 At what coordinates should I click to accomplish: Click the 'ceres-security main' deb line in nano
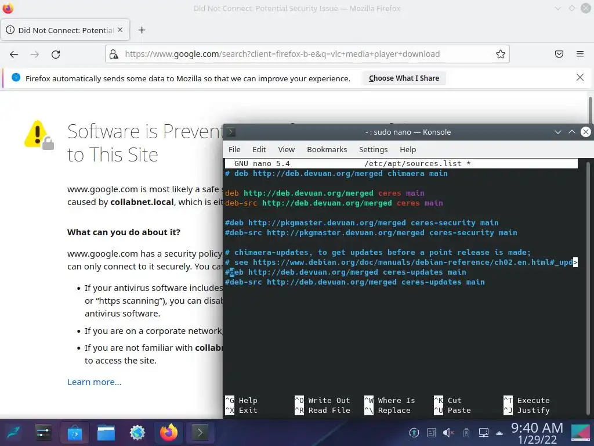pyautogui.click(x=362, y=222)
